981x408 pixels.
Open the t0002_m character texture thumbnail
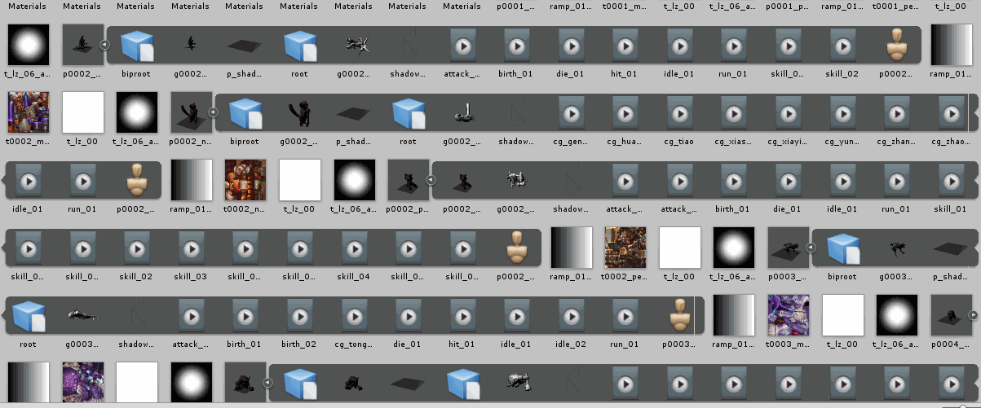point(28,112)
